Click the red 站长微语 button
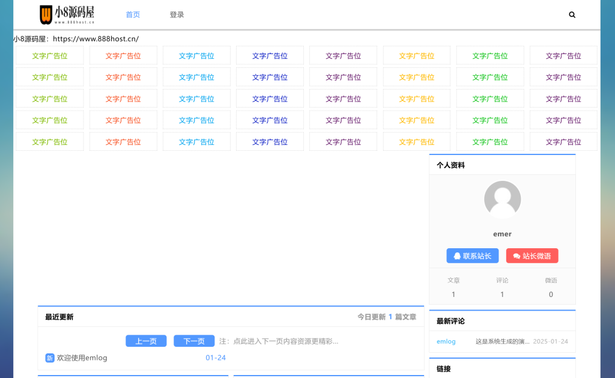The image size is (615, 378). [x=532, y=256]
